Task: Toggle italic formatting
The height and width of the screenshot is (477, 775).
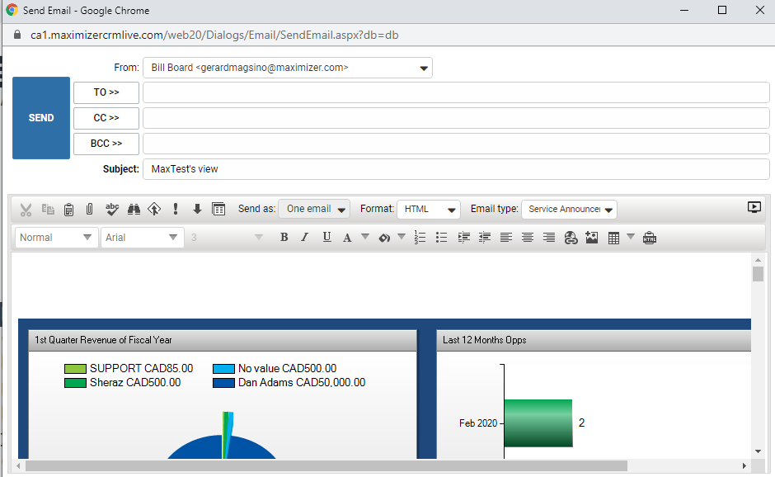Action: point(305,238)
